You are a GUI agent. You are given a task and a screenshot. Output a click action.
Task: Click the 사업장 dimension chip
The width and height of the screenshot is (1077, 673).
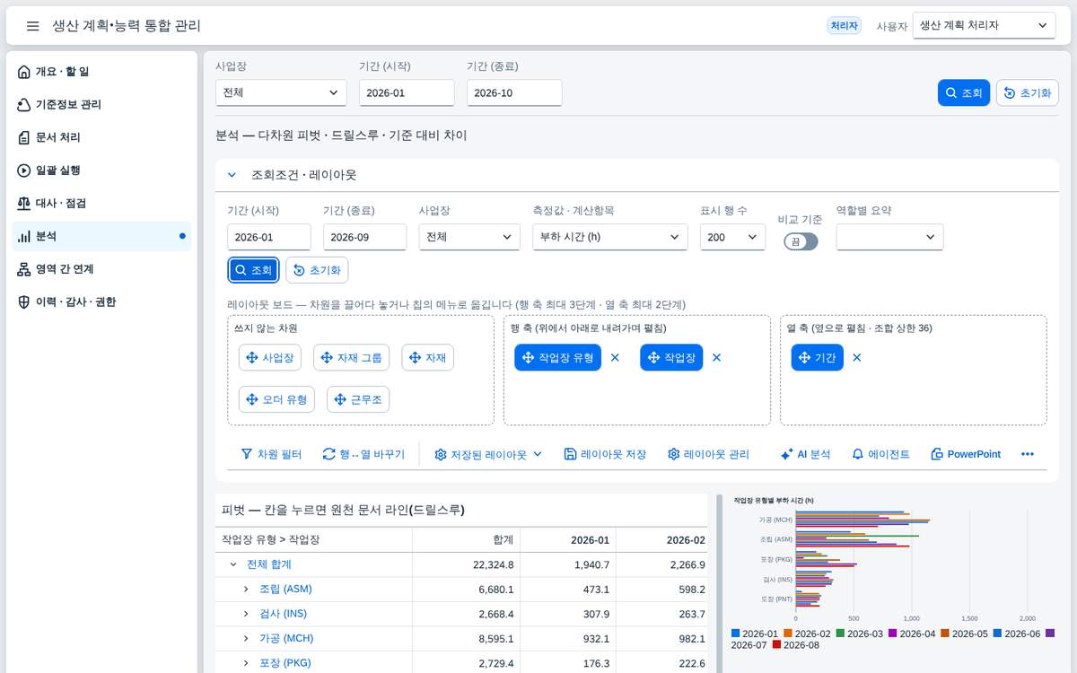(x=270, y=357)
